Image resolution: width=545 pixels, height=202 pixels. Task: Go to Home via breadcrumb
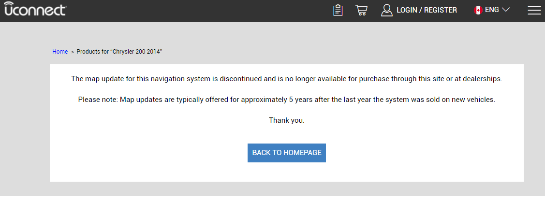point(60,51)
